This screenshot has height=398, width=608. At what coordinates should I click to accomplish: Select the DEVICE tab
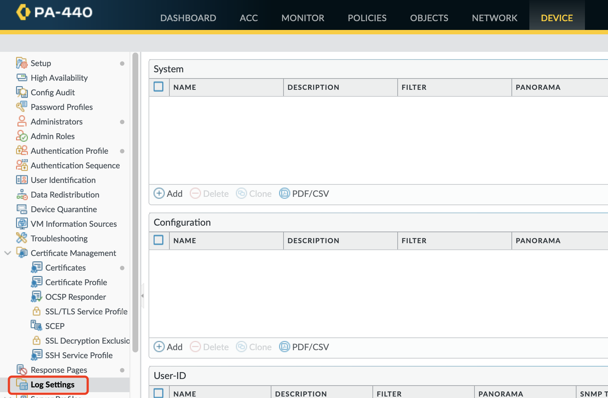click(x=557, y=18)
